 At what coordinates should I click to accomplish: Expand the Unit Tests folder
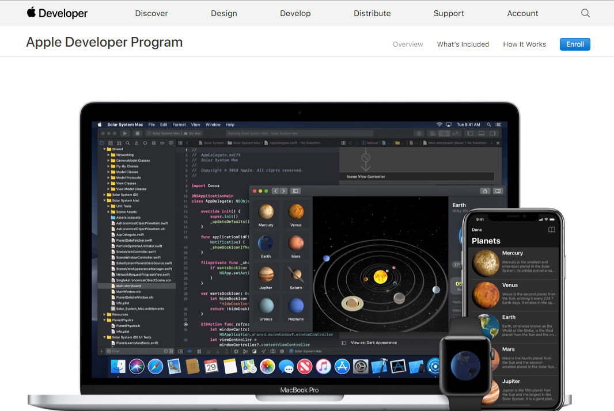pyautogui.click(x=108, y=206)
